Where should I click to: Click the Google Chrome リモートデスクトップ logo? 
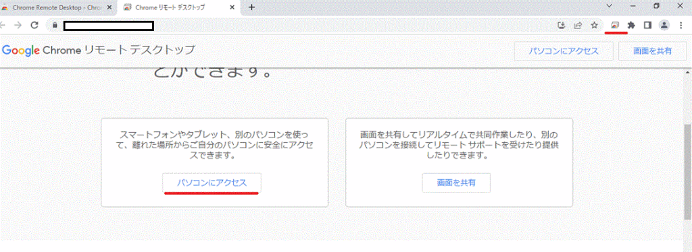coord(98,50)
